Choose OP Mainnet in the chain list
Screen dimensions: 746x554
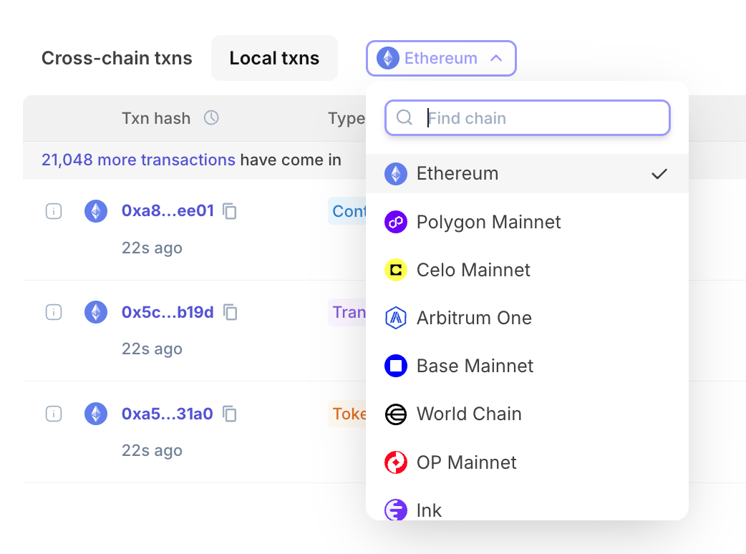point(466,462)
